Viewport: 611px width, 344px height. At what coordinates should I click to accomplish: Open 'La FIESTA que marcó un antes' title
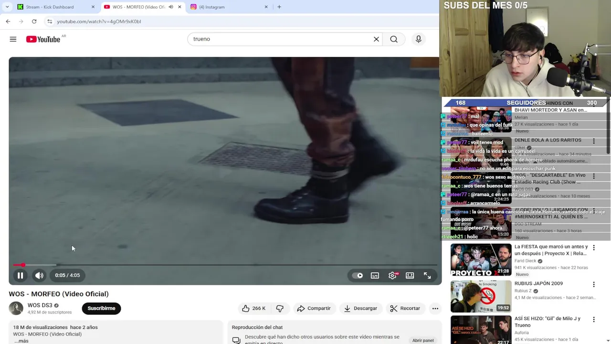551,250
